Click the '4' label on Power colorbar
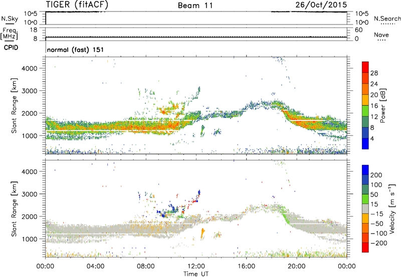Screen dimensions: 401x277 pos(372,138)
